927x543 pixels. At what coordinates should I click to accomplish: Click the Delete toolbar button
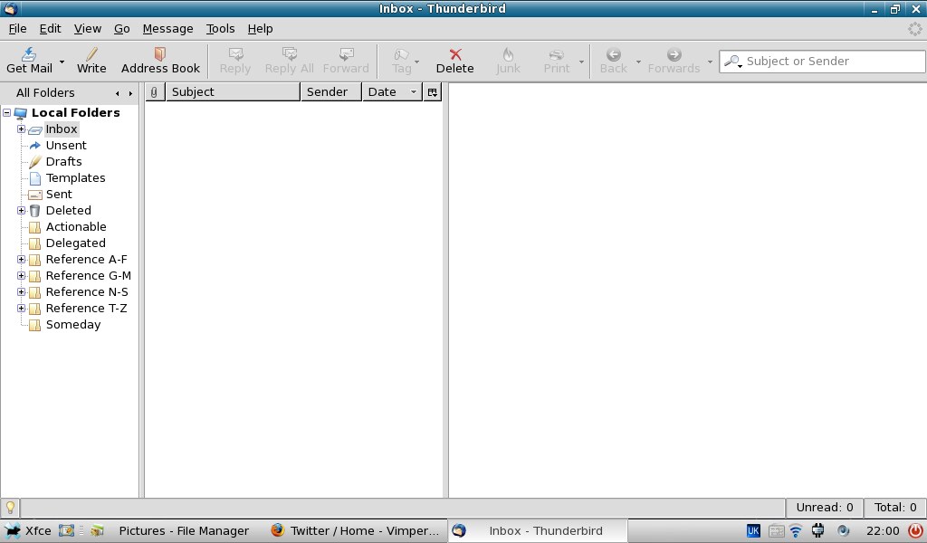tap(454, 61)
